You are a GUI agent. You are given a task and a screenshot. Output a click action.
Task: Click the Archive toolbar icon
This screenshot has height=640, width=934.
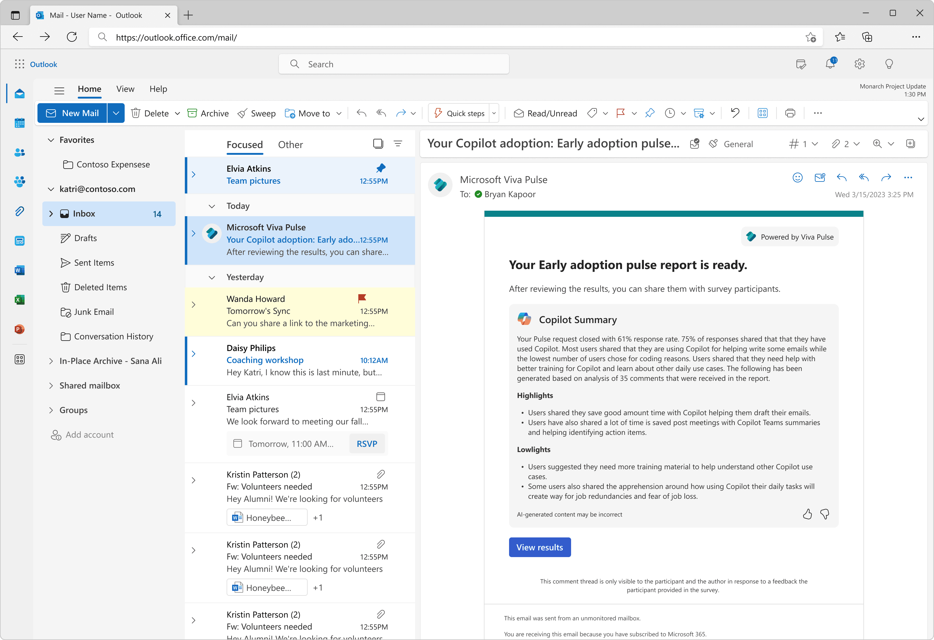[192, 113]
